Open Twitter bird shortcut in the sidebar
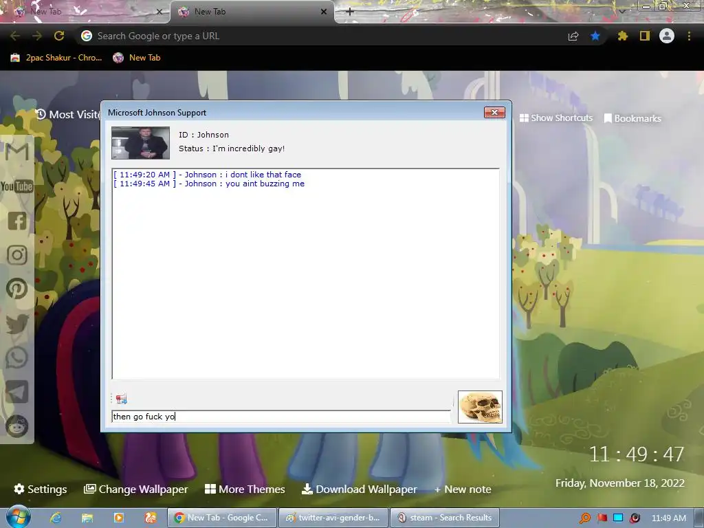This screenshot has height=528, width=704. click(x=17, y=324)
